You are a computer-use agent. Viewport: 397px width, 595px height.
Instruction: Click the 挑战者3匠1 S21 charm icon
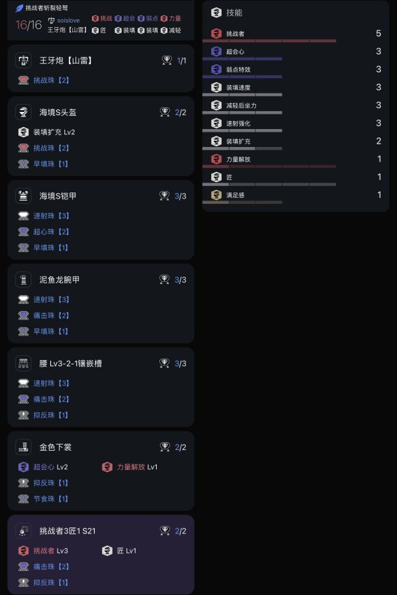tap(24, 531)
